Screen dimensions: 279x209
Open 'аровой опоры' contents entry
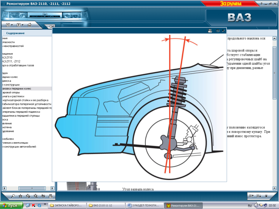coord(11,92)
